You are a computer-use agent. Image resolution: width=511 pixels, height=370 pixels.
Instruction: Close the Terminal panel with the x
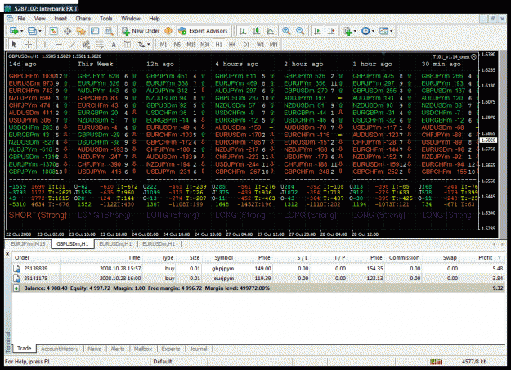[x=7, y=254]
